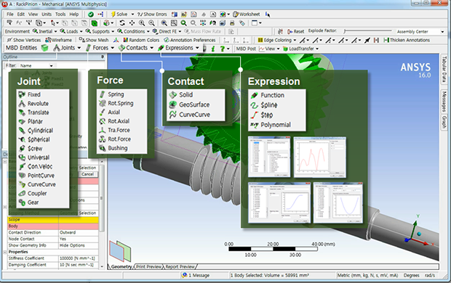This screenshot has width=451, height=283.
Task: Toggle Show Mesh option
Action: 94,40
